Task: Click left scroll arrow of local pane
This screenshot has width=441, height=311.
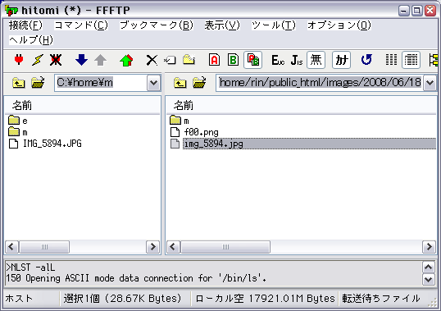Action: point(11,247)
